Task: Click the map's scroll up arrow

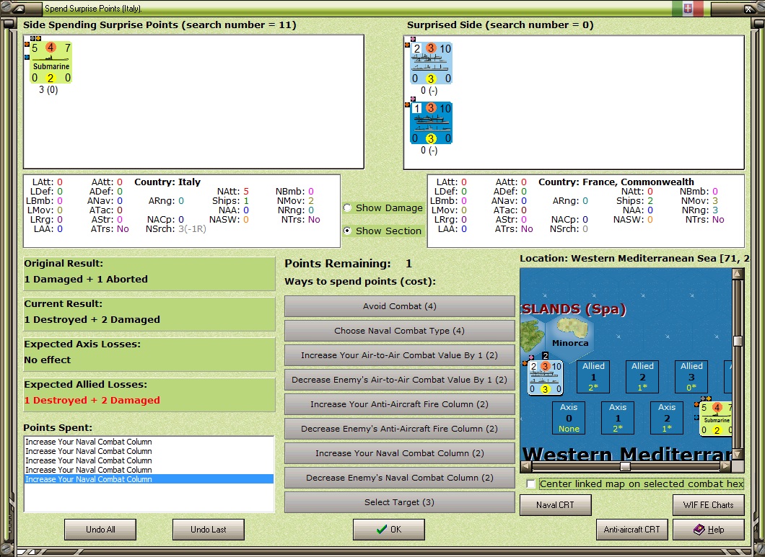Action: tap(738, 274)
